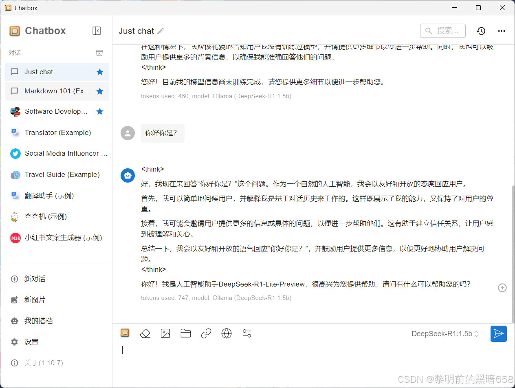Image resolution: width=515 pixels, height=388 pixels.
Task: Edit chat title with the pencil icon
Action: click(x=161, y=31)
